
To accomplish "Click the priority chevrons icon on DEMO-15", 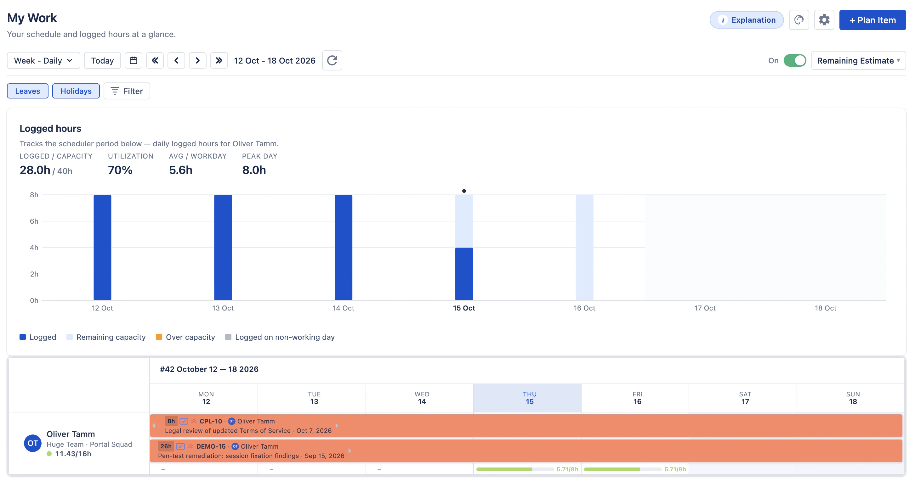I will (191, 446).
